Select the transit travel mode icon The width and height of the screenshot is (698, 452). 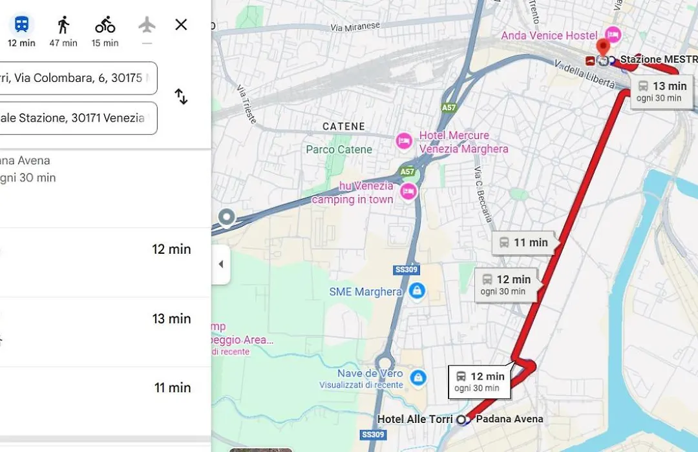click(x=21, y=25)
